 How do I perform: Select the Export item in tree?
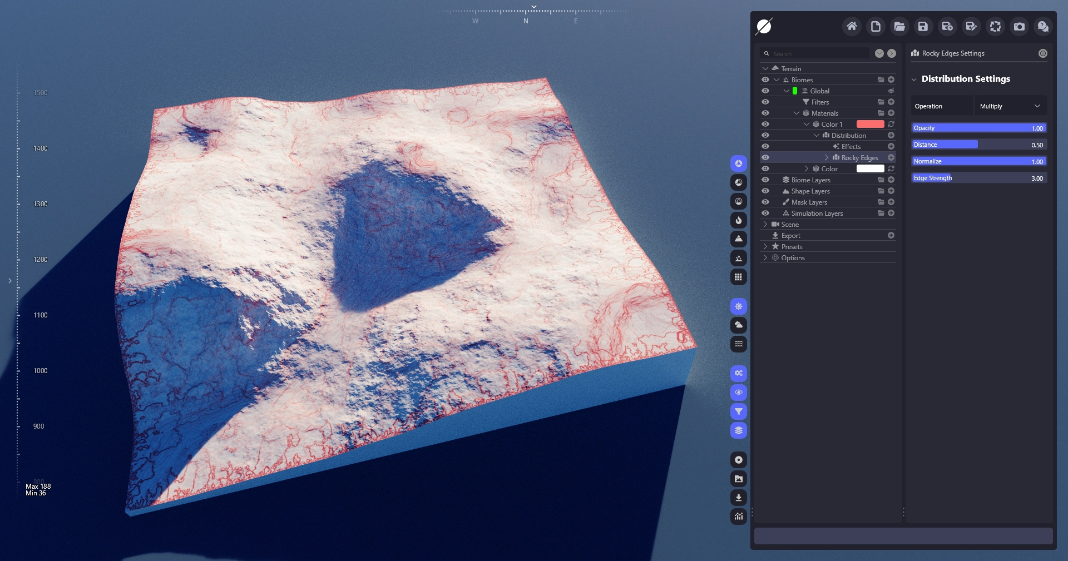790,235
